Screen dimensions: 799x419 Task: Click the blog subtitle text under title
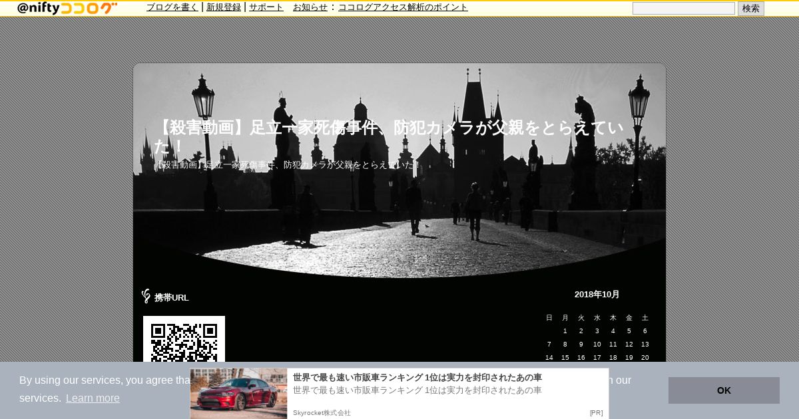(288, 165)
